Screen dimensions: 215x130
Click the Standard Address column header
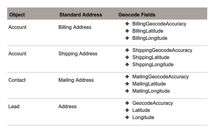(80, 15)
